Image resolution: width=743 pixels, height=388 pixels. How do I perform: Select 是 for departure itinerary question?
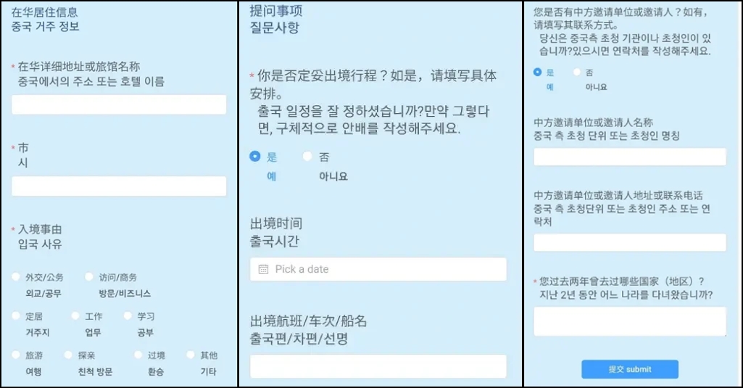click(x=255, y=156)
